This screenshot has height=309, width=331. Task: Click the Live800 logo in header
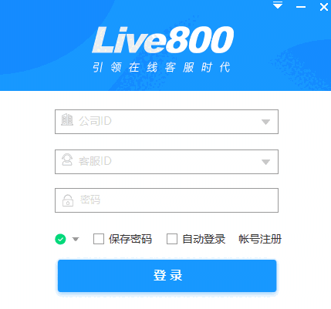(x=163, y=39)
